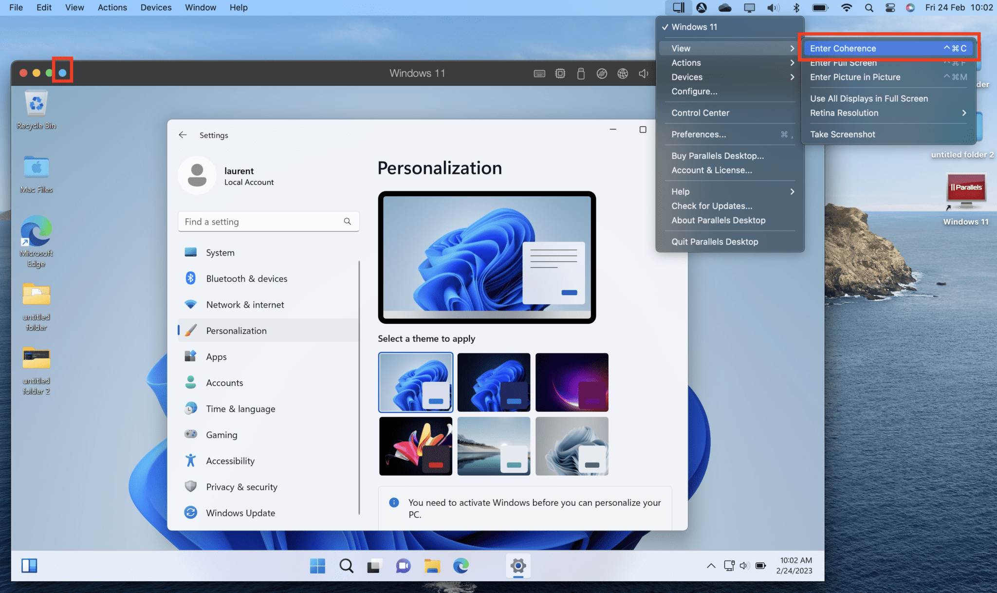Open the CPU icon in VM titlebar
The height and width of the screenshot is (593, 997).
point(560,74)
